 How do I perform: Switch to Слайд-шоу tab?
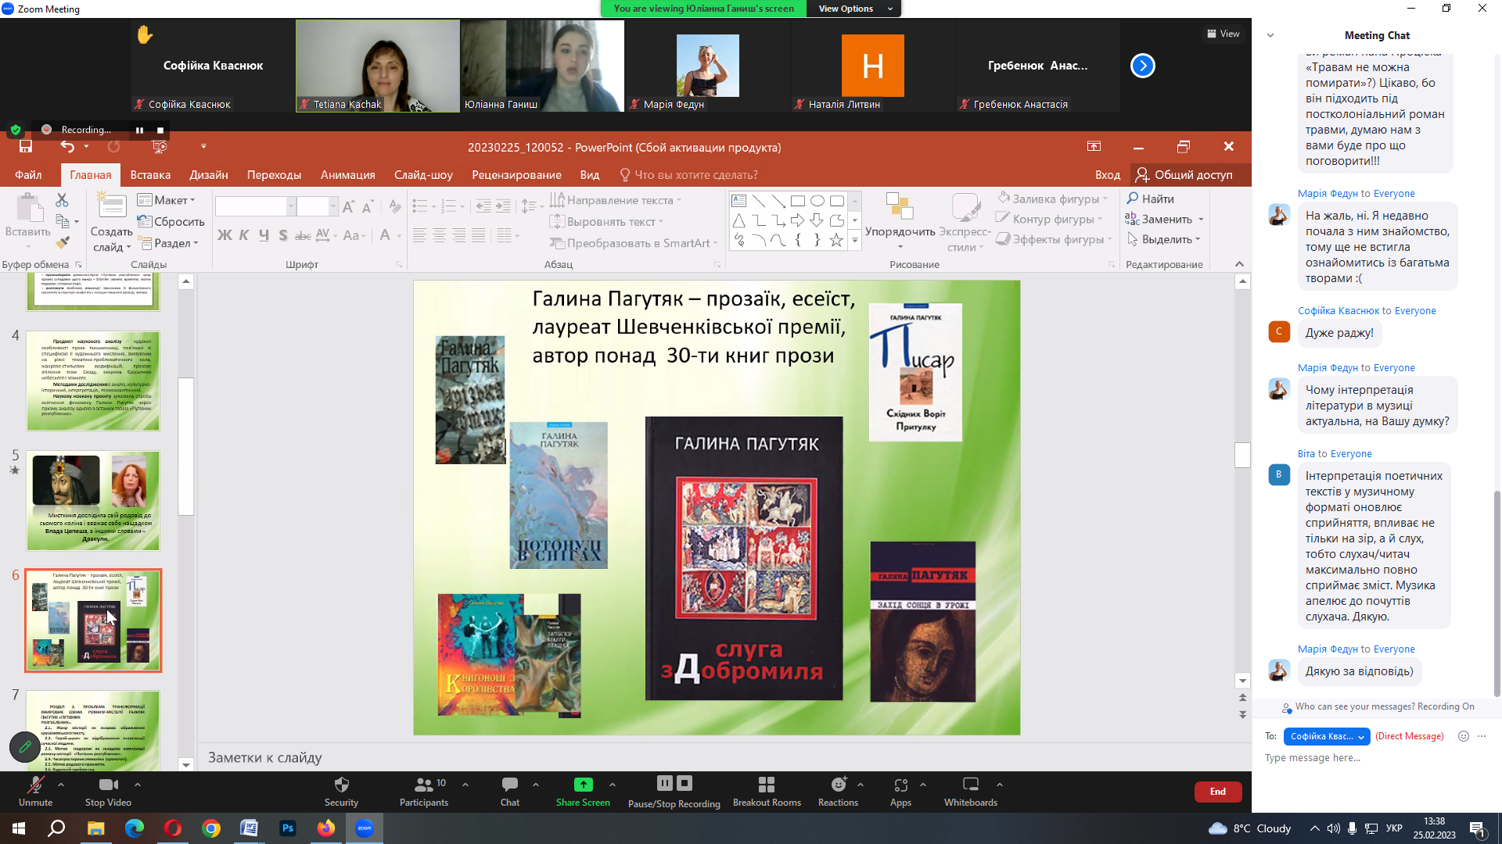click(423, 175)
